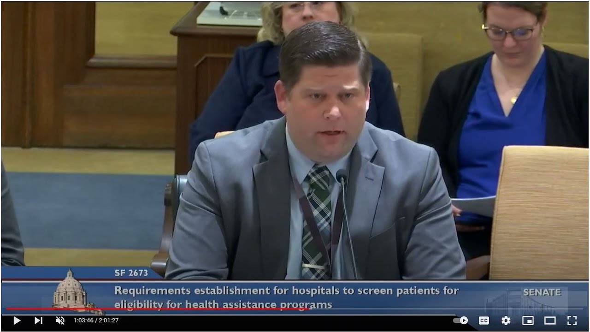Click the 1:03:46 / 2:01:27 time display
590x332 pixels.
tap(96, 320)
